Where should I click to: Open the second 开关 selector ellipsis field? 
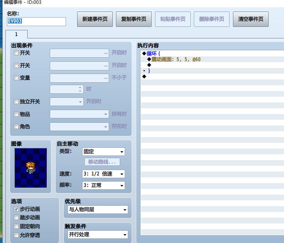79,66
